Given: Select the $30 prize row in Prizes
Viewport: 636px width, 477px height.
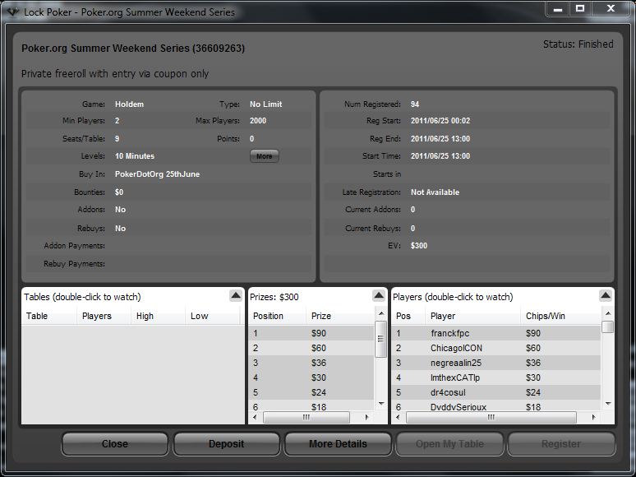Looking at the screenshot, I should click(x=311, y=377).
